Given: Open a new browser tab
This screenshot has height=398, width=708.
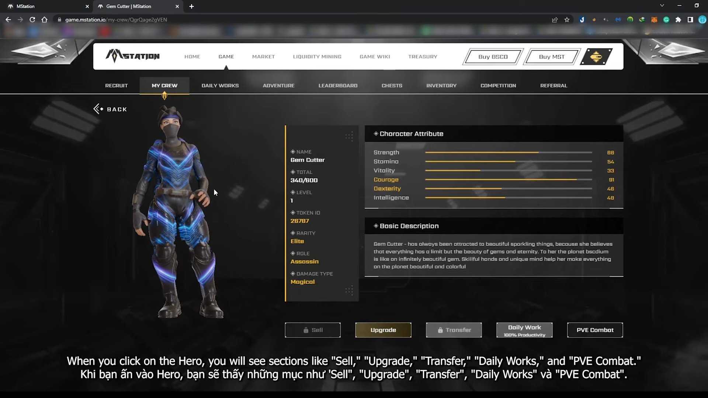Looking at the screenshot, I should 191,6.
